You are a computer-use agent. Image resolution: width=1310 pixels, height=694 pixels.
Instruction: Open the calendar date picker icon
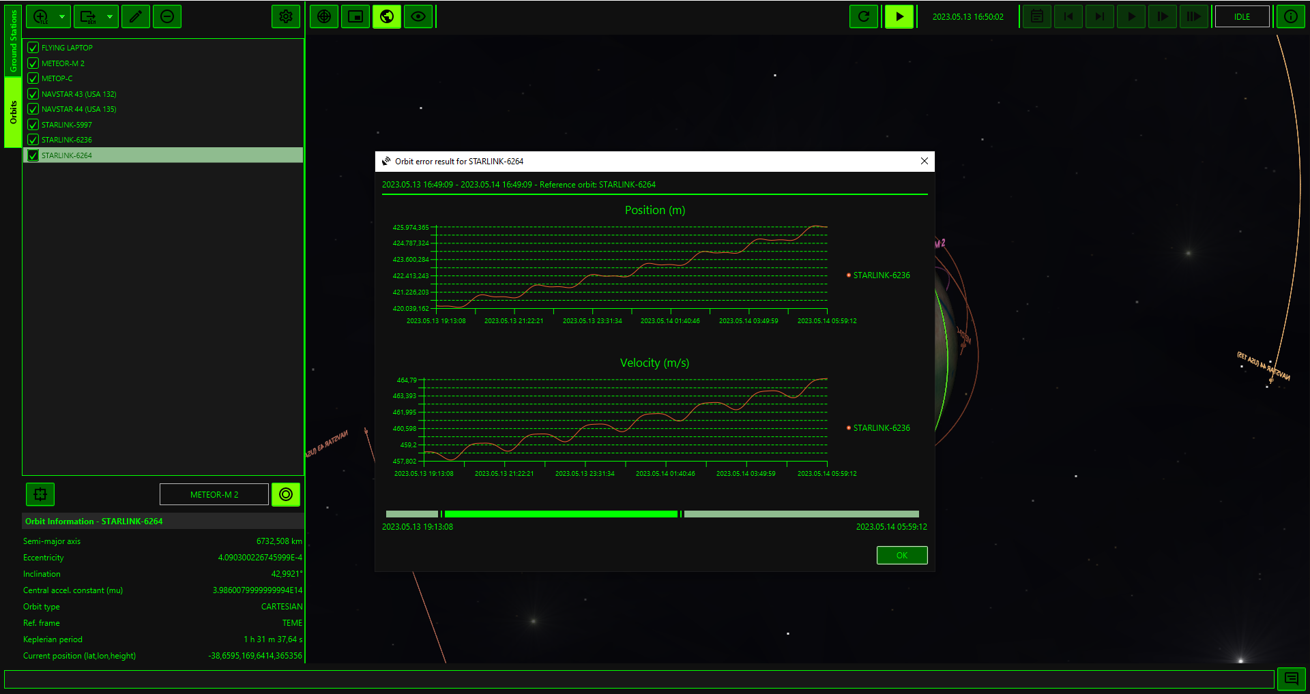(x=1037, y=16)
